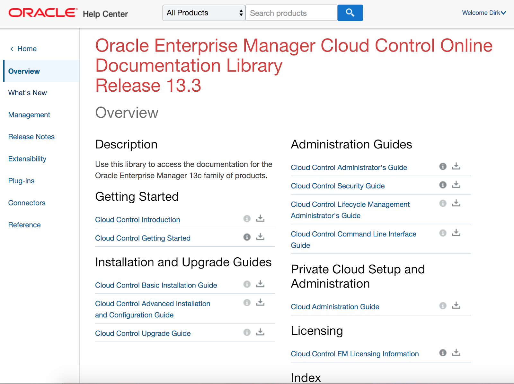514x384 pixels.
Task: Open Reference sidebar section
Action: [x=24, y=225]
